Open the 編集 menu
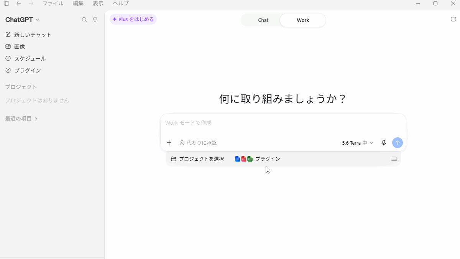 coord(78,3)
